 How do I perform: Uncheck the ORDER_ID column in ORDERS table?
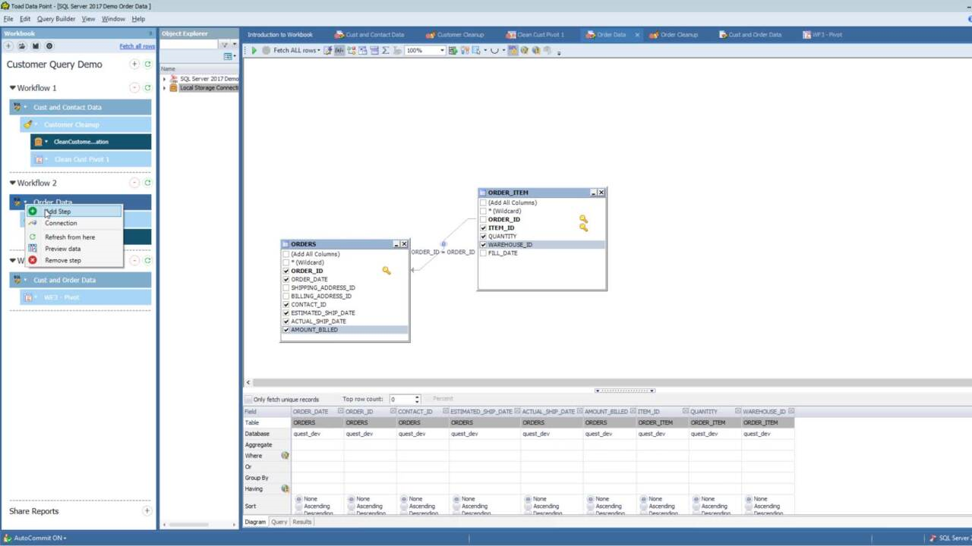286,271
